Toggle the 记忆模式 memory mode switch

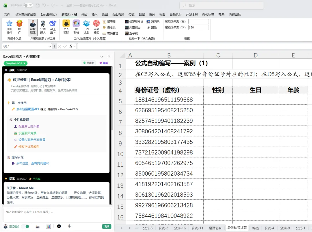25,227
